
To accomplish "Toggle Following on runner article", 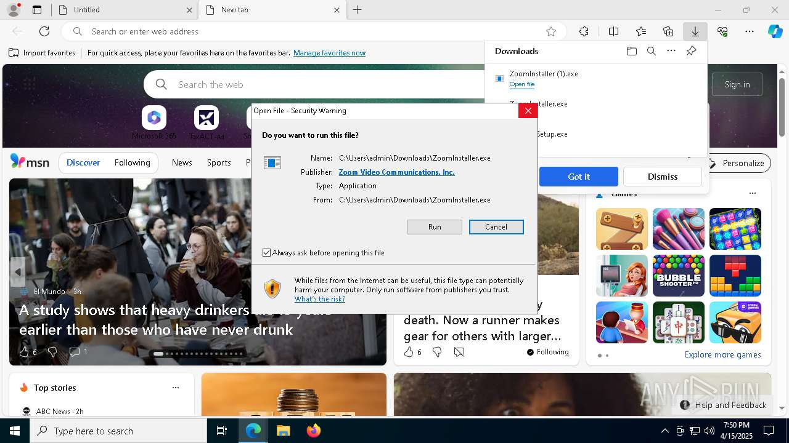I will [547, 352].
